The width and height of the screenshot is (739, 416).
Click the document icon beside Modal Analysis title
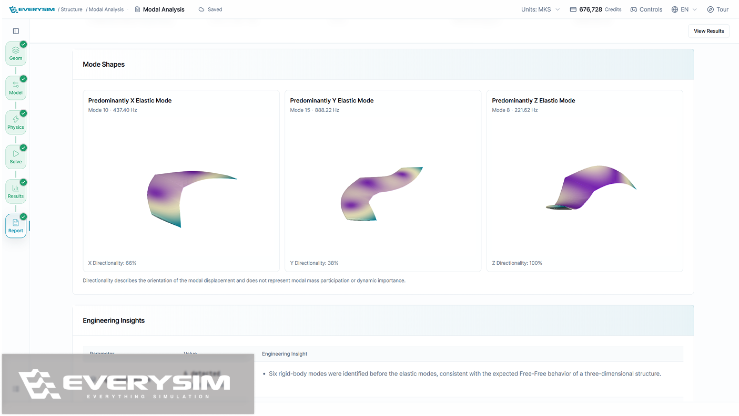point(138,9)
